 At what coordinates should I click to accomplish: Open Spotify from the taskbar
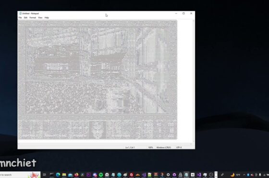click(x=101, y=175)
